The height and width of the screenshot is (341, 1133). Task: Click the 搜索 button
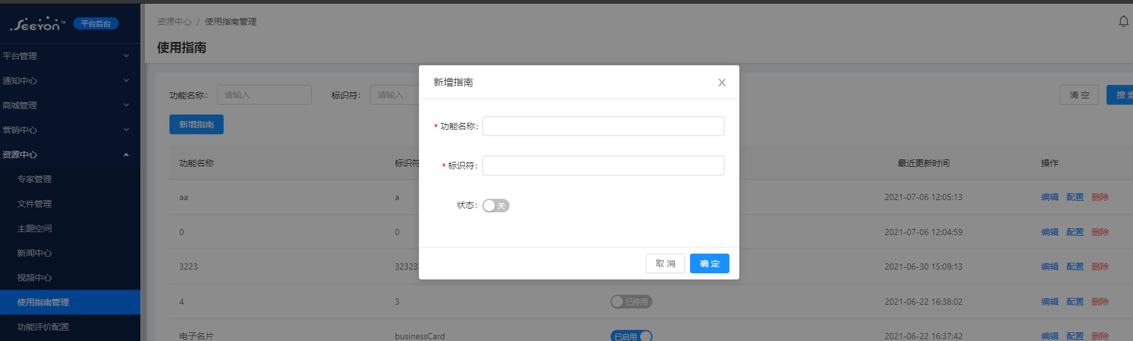tap(1120, 95)
